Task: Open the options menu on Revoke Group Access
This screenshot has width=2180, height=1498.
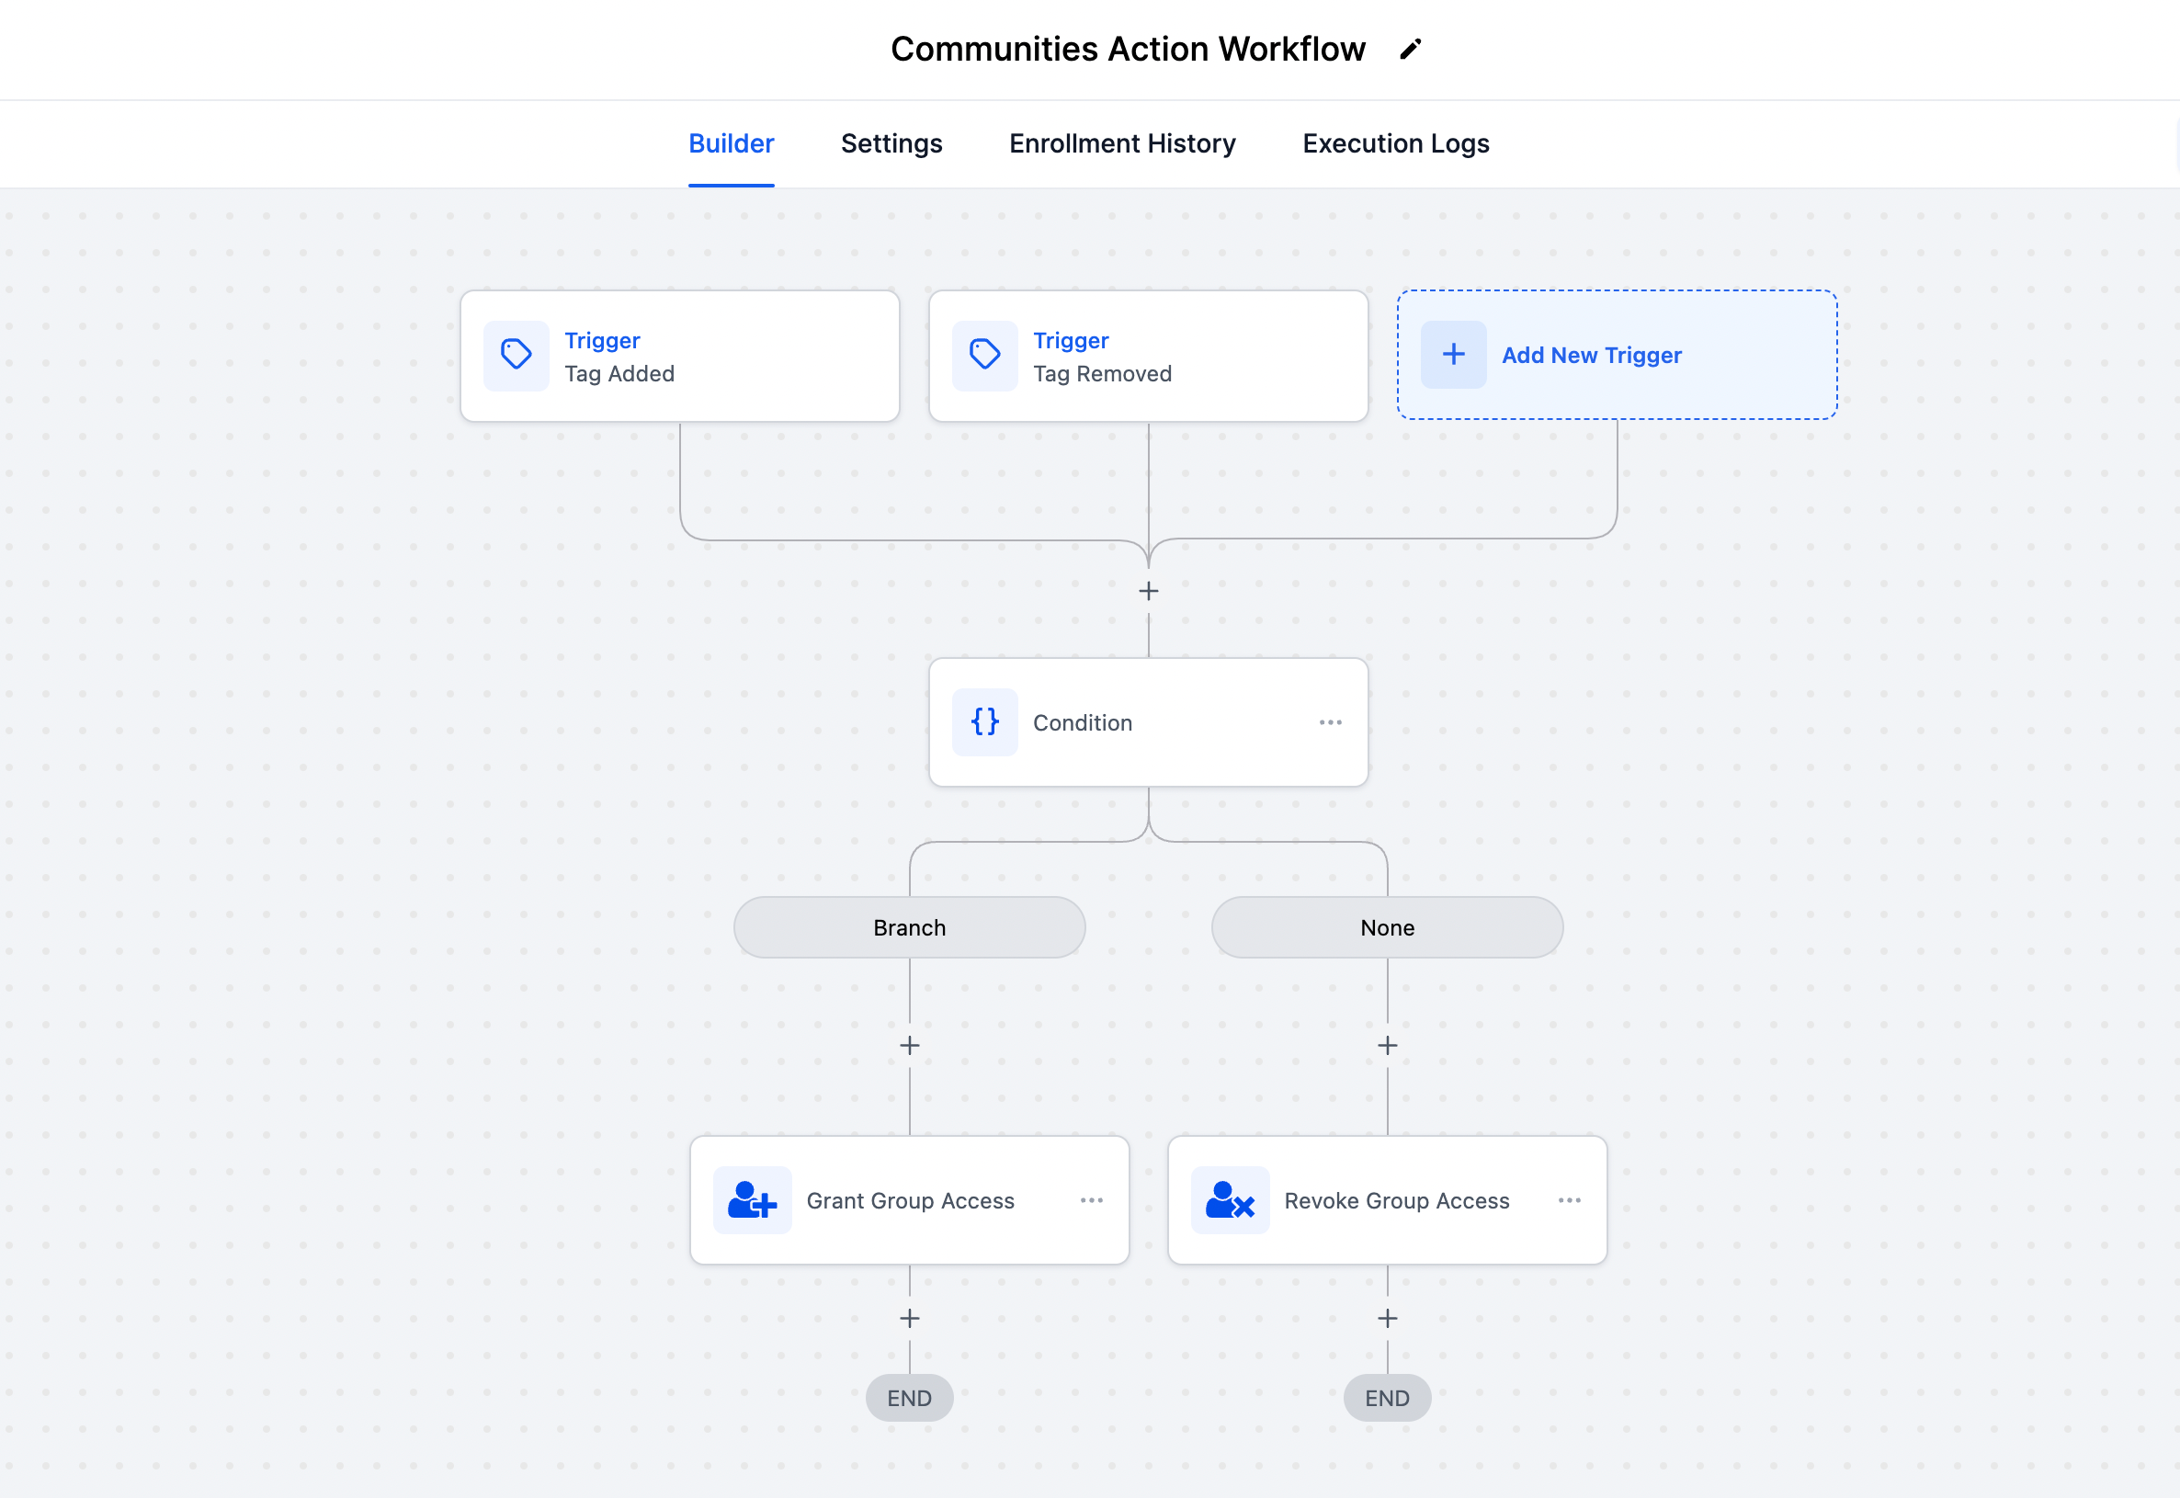Action: (1568, 1199)
